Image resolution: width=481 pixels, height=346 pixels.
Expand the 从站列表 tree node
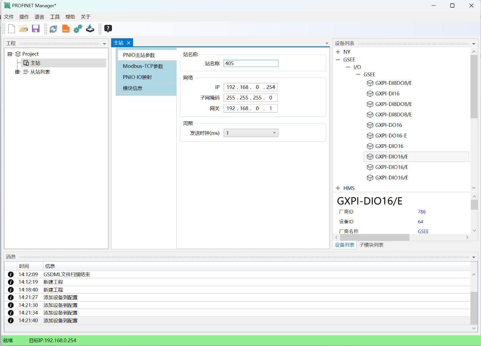pyautogui.click(x=17, y=72)
